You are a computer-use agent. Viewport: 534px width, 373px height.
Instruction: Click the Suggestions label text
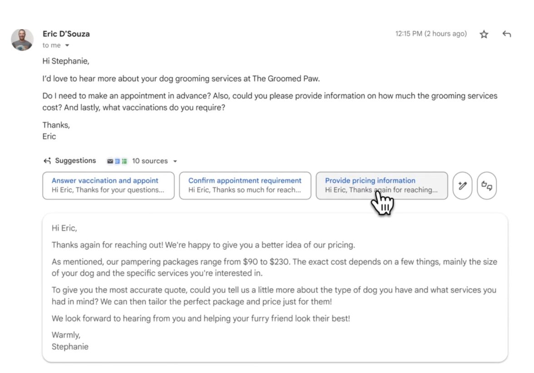[75, 161]
